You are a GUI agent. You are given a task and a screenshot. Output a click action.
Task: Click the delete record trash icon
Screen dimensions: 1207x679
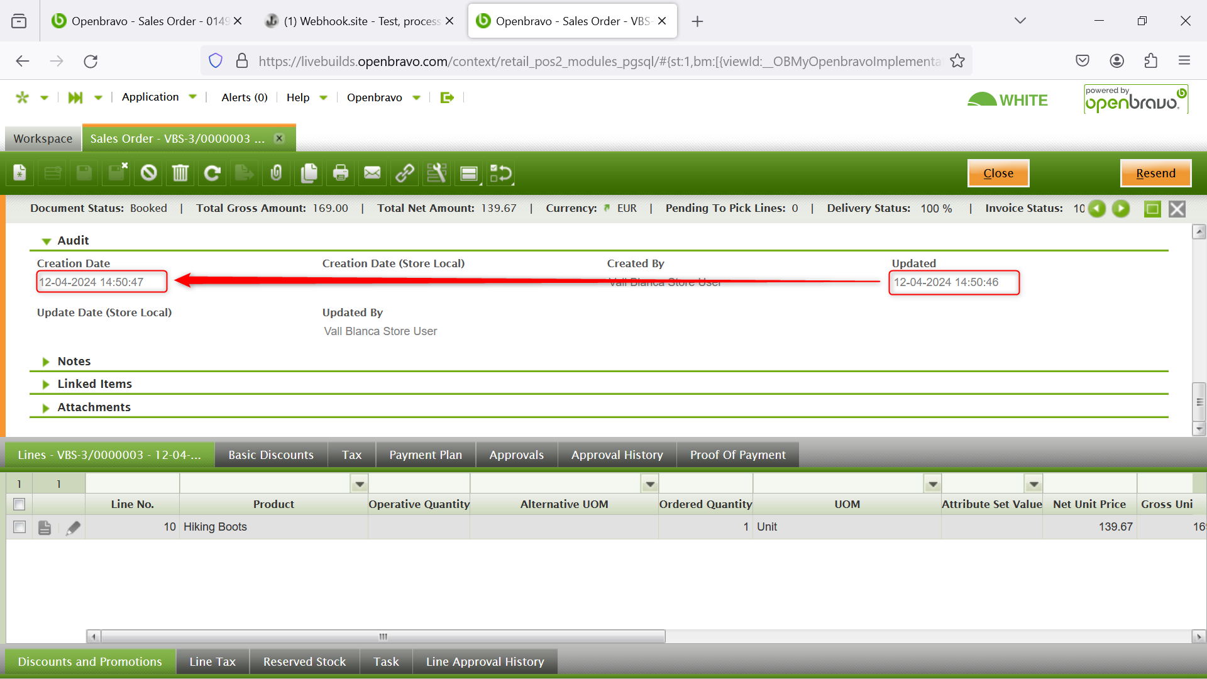[x=180, y=173]
